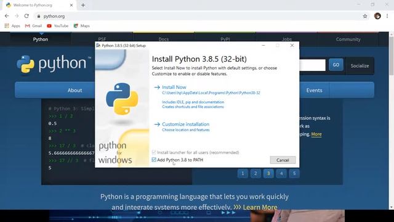Toggle Add Python 3.8 to PATH checkbox
The height and width of the screenshot is (222, 394).
pyautogui.click(x=154, y=160)
